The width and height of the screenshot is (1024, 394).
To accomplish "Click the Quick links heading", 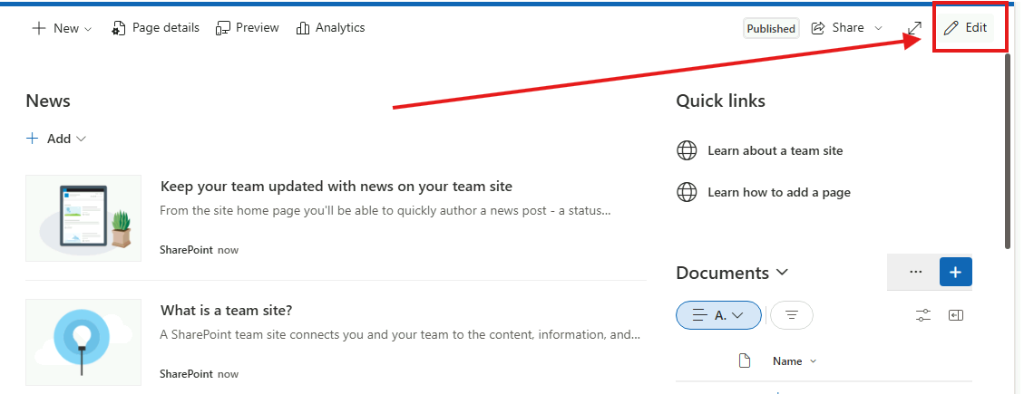I will [x=721, y=101].
